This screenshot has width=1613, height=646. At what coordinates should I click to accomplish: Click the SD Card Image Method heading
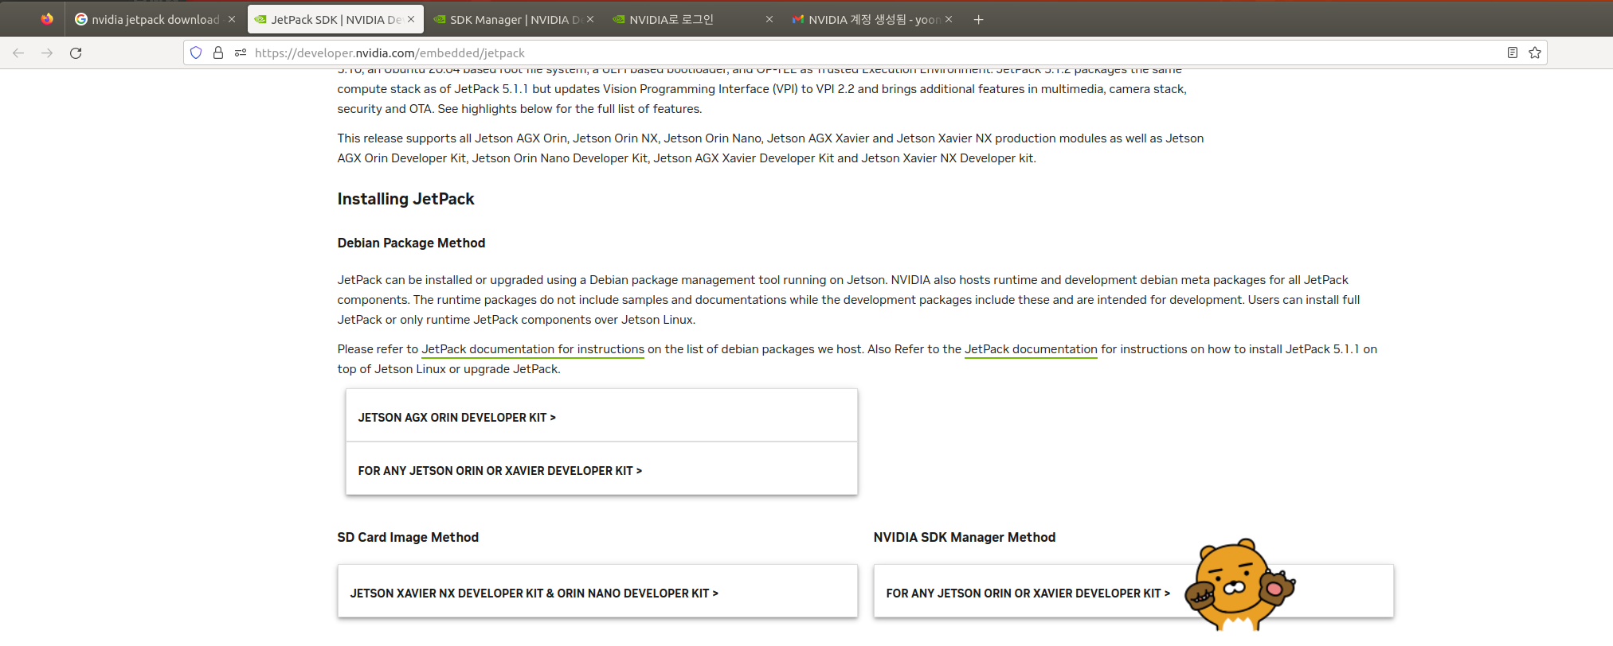point(408,537)
